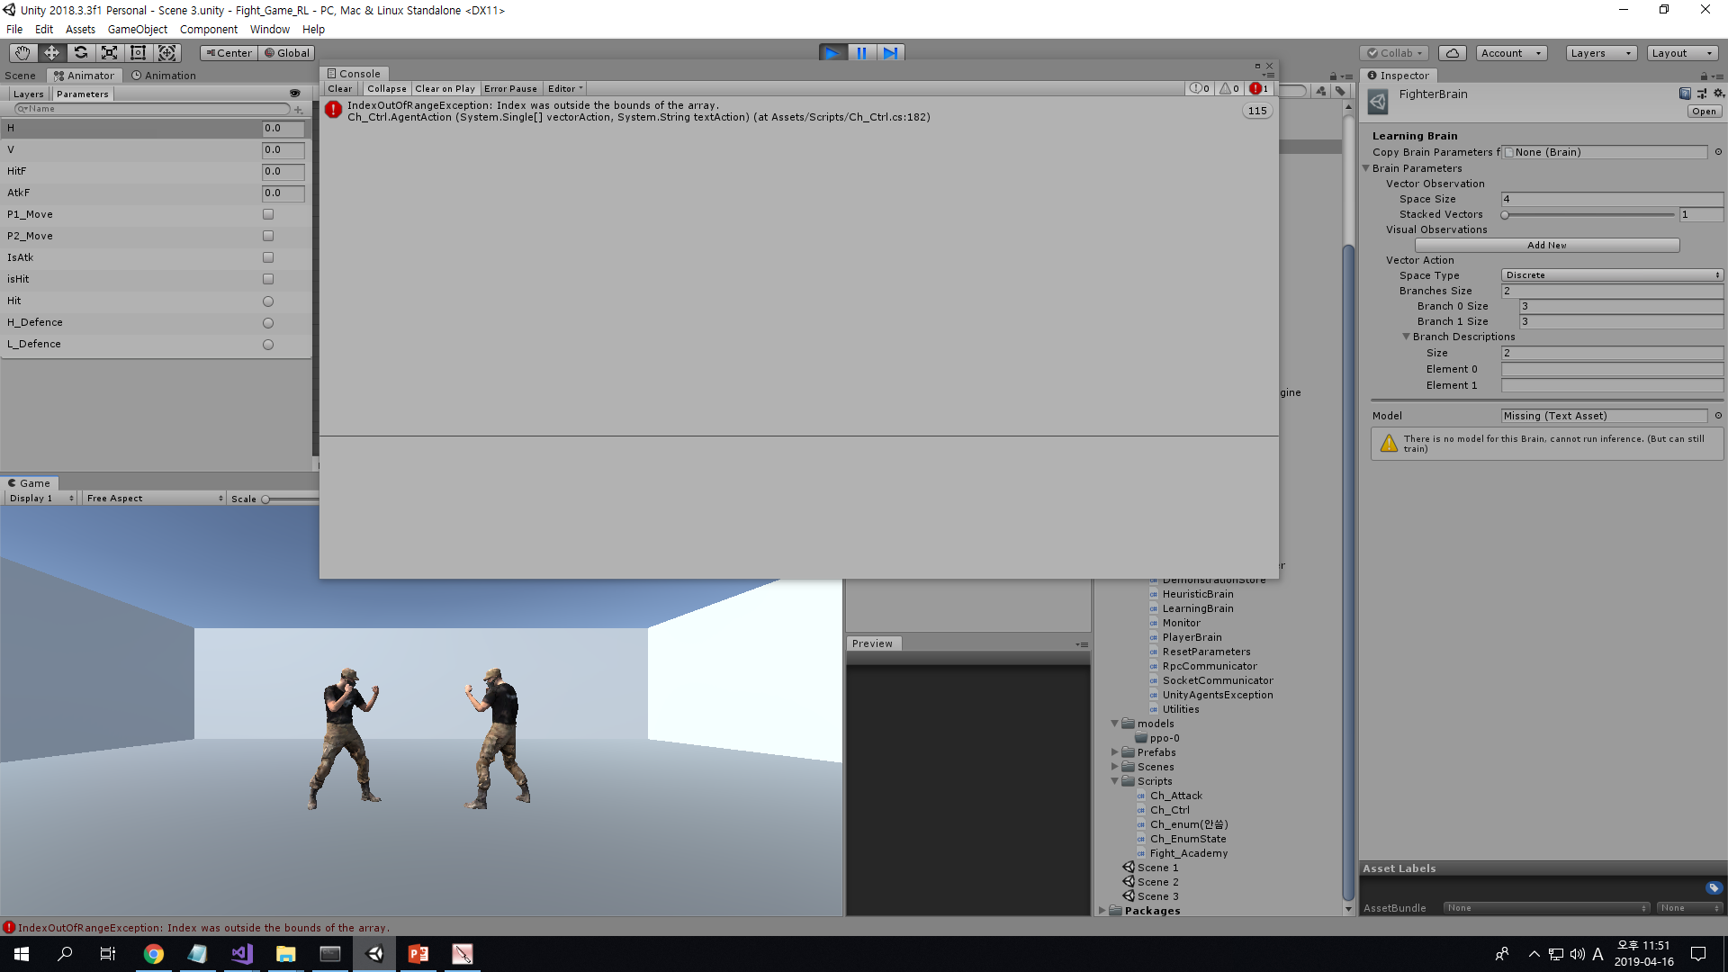Clear the Console messages
This screenshot has width=1728, height=972.
tap(339, 88)
